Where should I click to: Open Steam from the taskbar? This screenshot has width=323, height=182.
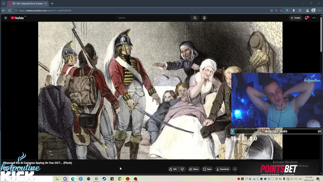pos(104,179)
